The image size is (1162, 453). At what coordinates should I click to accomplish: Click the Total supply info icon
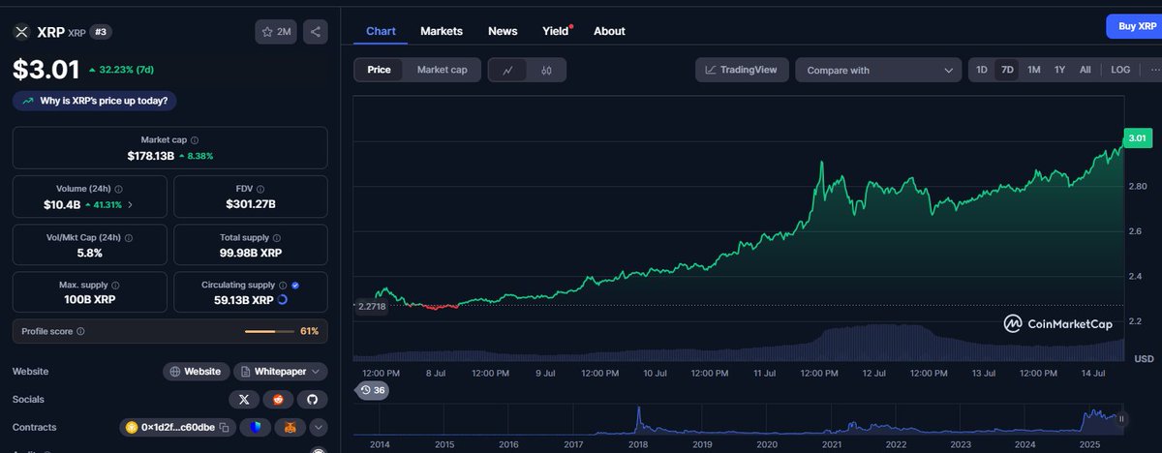[278, 237]
